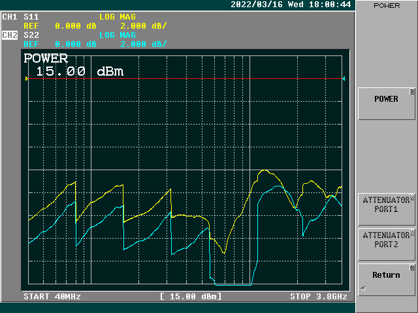The image size is (418, 313).
Task: Click the S22 measurement label
Action: pyautogui.click(x=31, y=35)
